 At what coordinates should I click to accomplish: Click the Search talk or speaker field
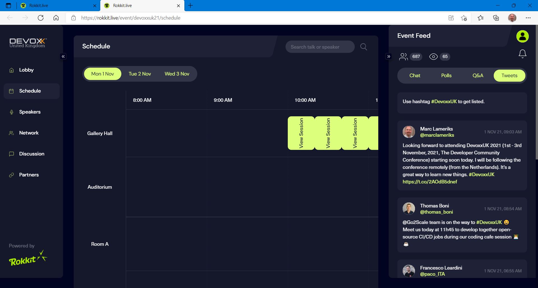[319, 47]
